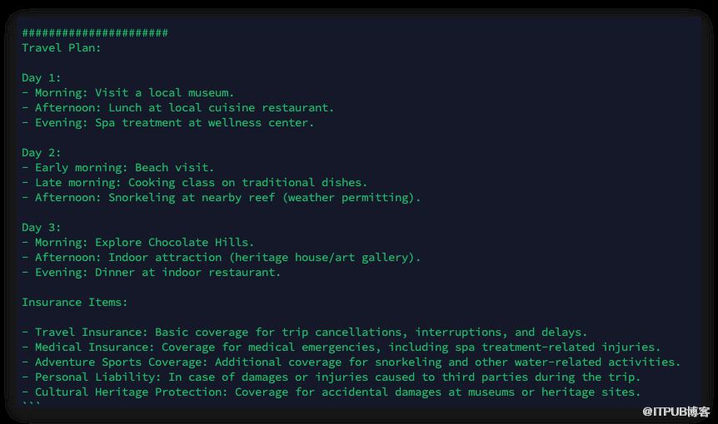Click the Adventure Sports Coverage line
This screenshot has height=424, width=718.
tap(352, 362)
